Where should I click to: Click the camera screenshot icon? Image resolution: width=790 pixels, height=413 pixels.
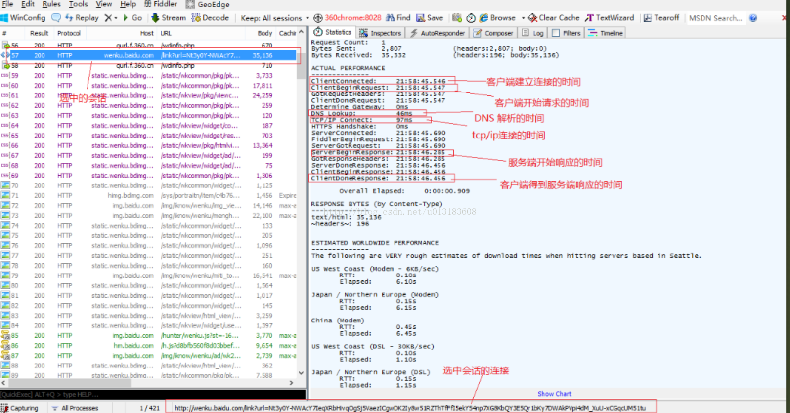(457, 18)
